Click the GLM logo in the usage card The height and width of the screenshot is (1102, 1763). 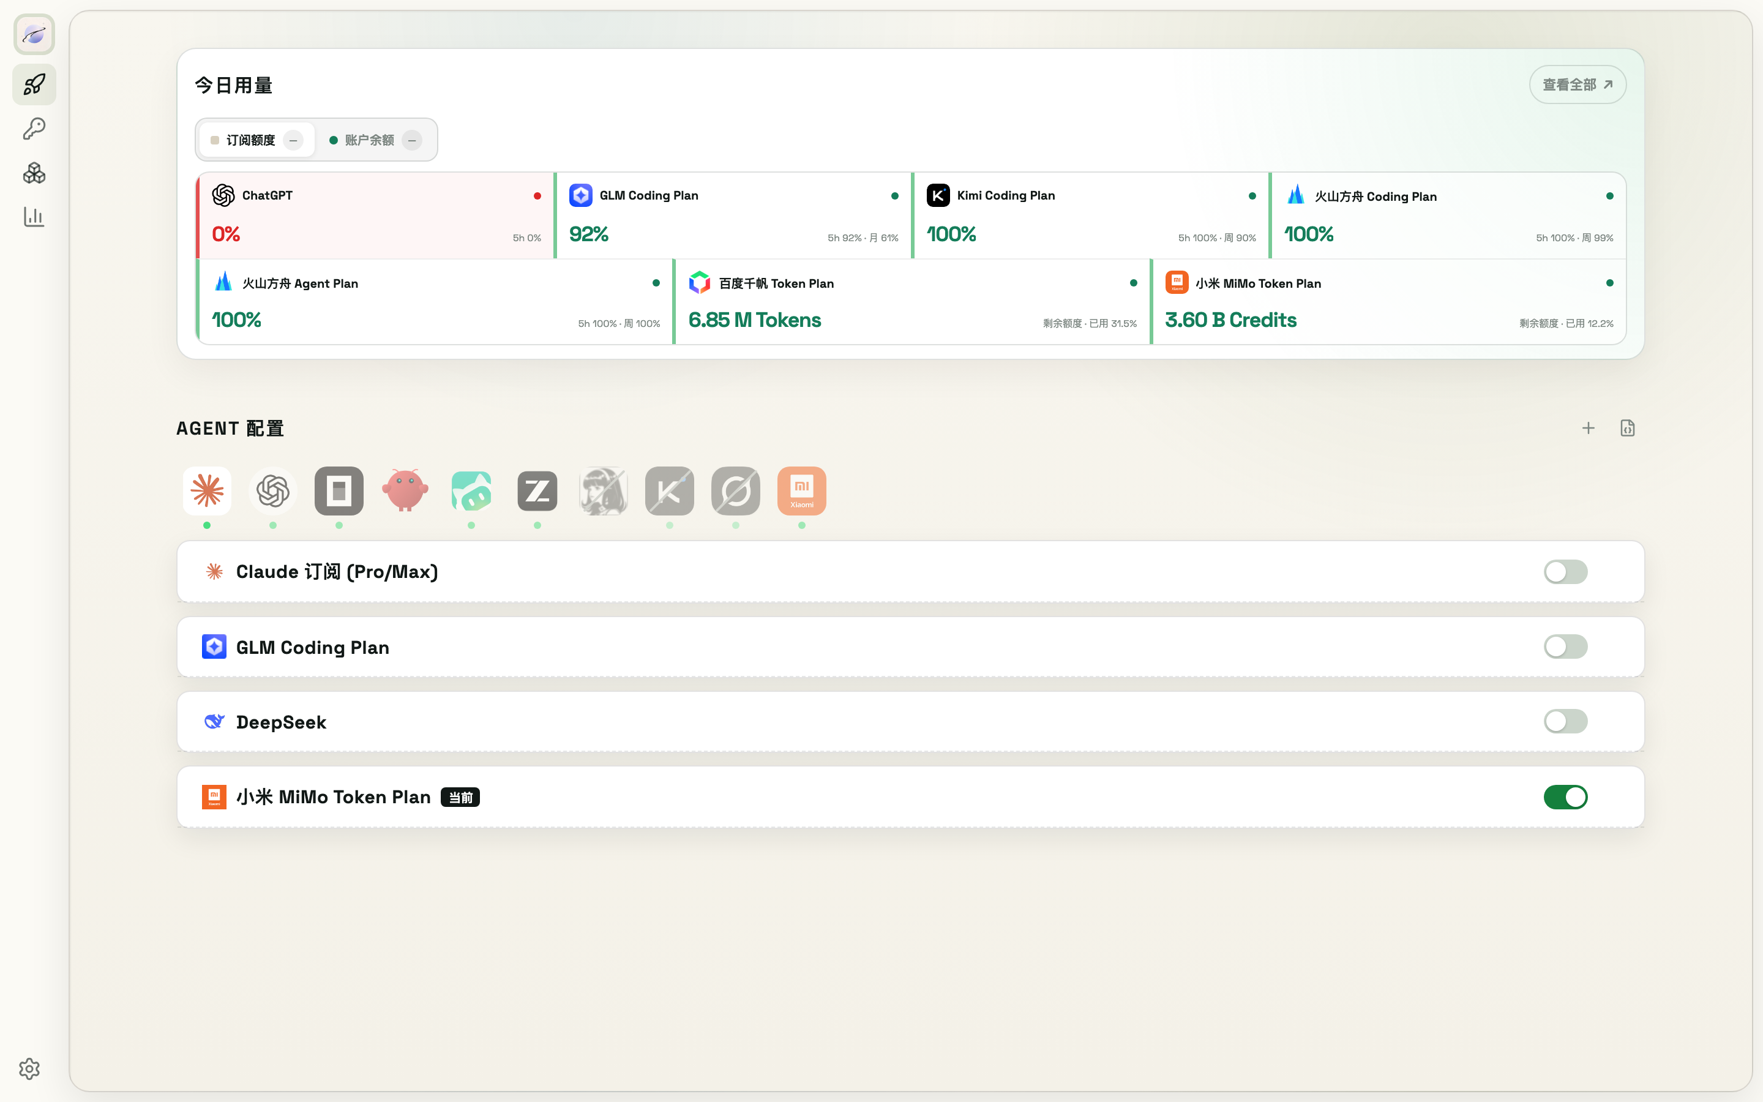580,195
